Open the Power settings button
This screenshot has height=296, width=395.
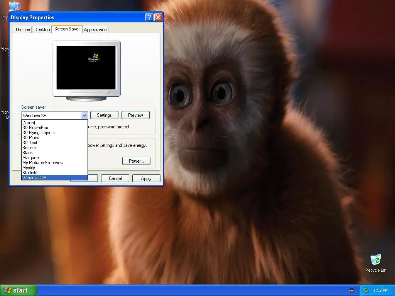pos(136,161)
